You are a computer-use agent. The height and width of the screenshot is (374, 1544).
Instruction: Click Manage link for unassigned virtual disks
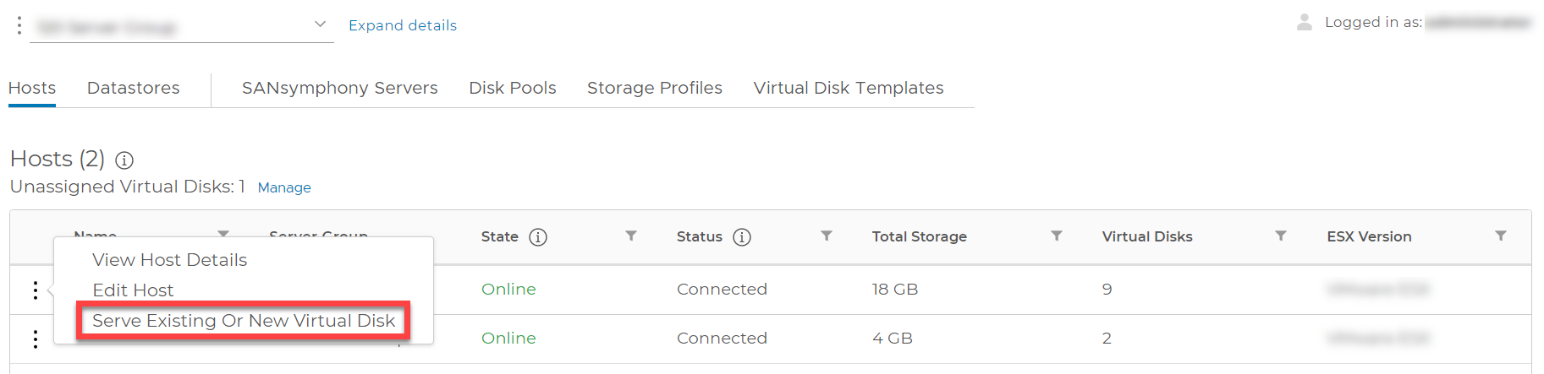click(x=284, y=187)
